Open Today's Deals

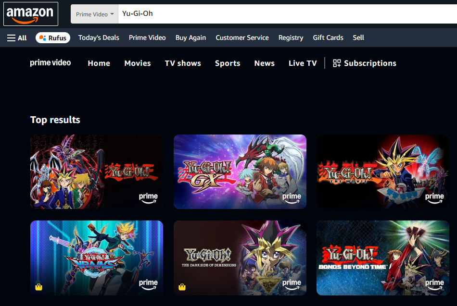99,37
